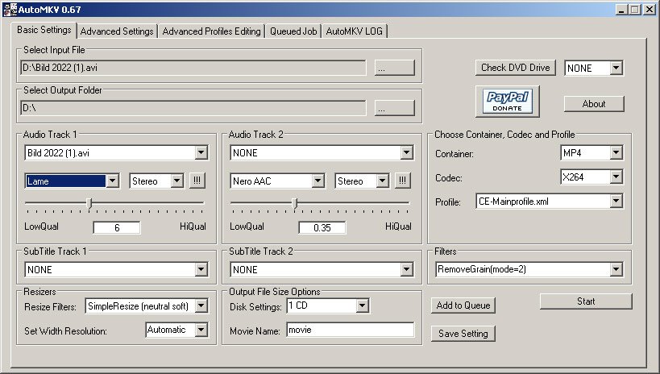Open the Advanced Profiles Editing tab
Screen dimensions: 660x374
[211, 31]
